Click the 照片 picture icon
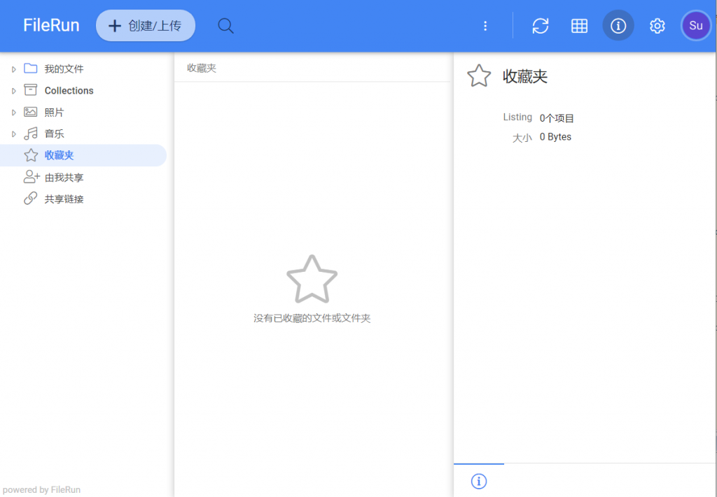Image resolution: width=717 pixels, height=497 pixels. point(31,112)
